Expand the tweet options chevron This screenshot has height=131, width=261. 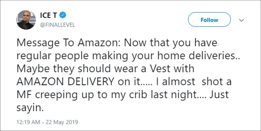click(241, 20)
